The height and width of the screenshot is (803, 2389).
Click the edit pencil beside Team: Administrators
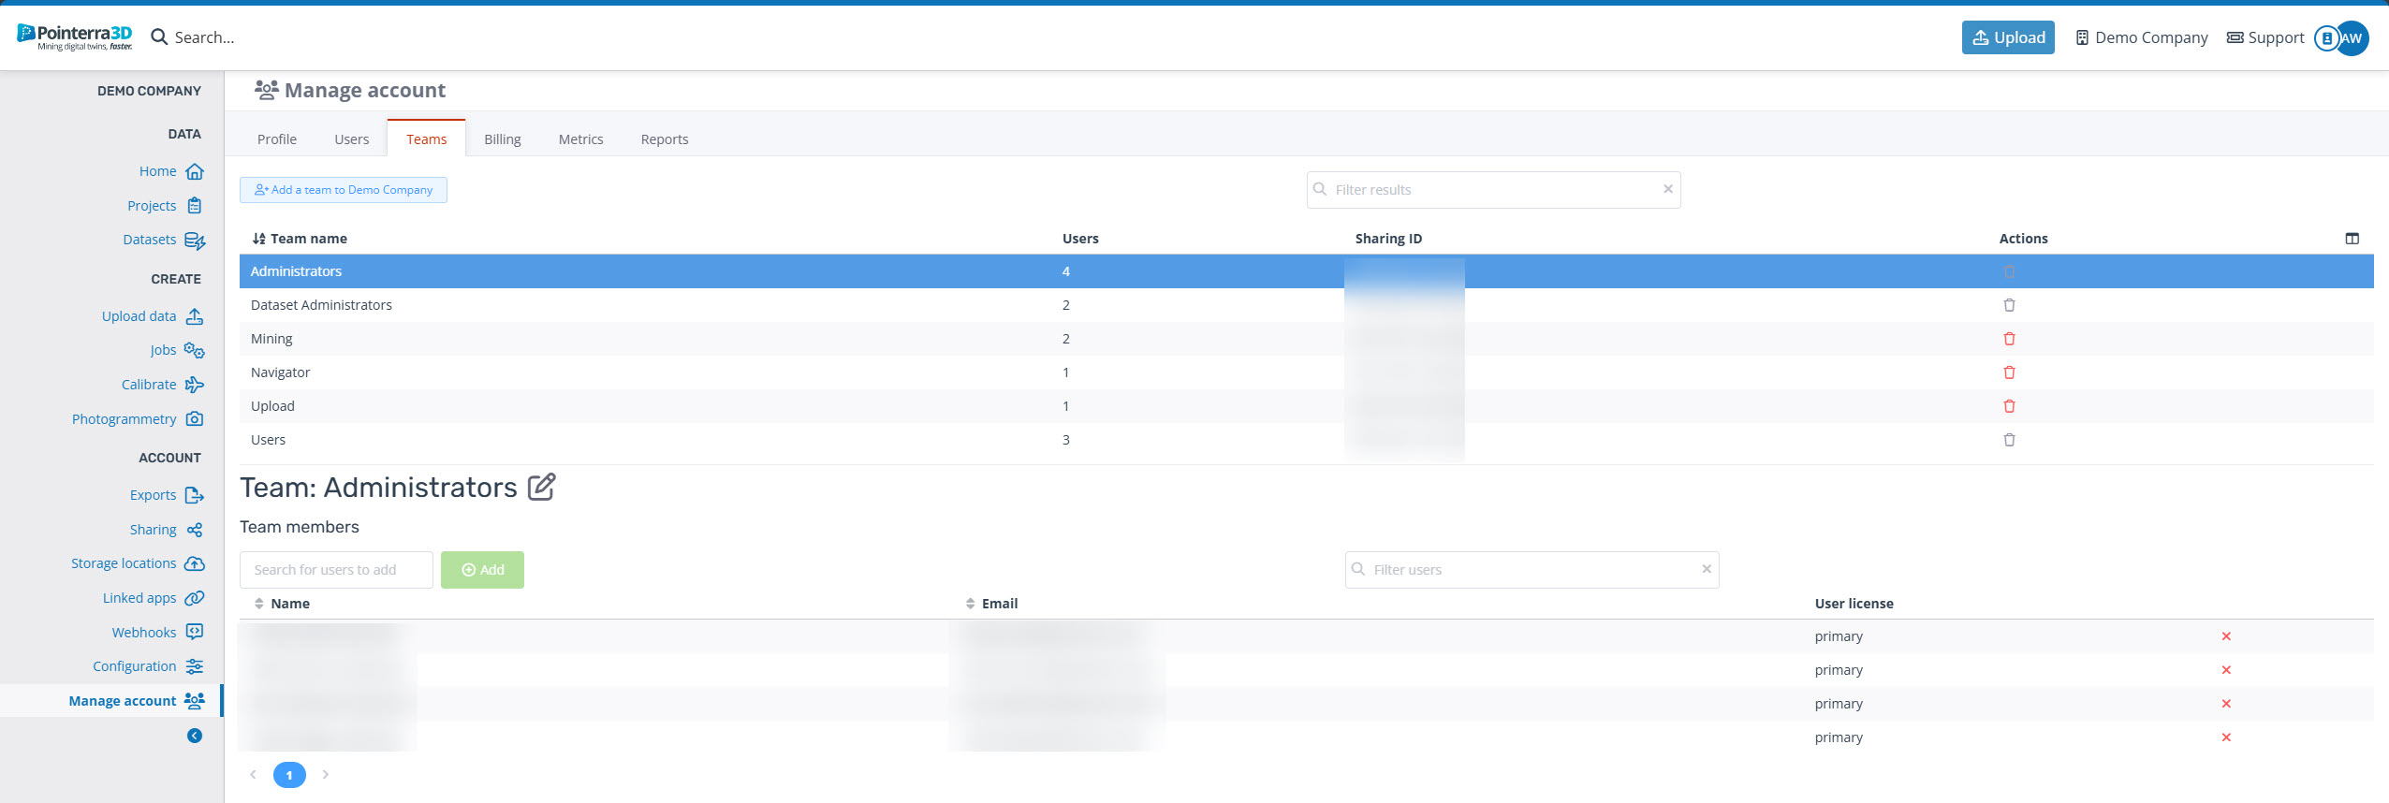pyautogui.click(x=541, y=488)
